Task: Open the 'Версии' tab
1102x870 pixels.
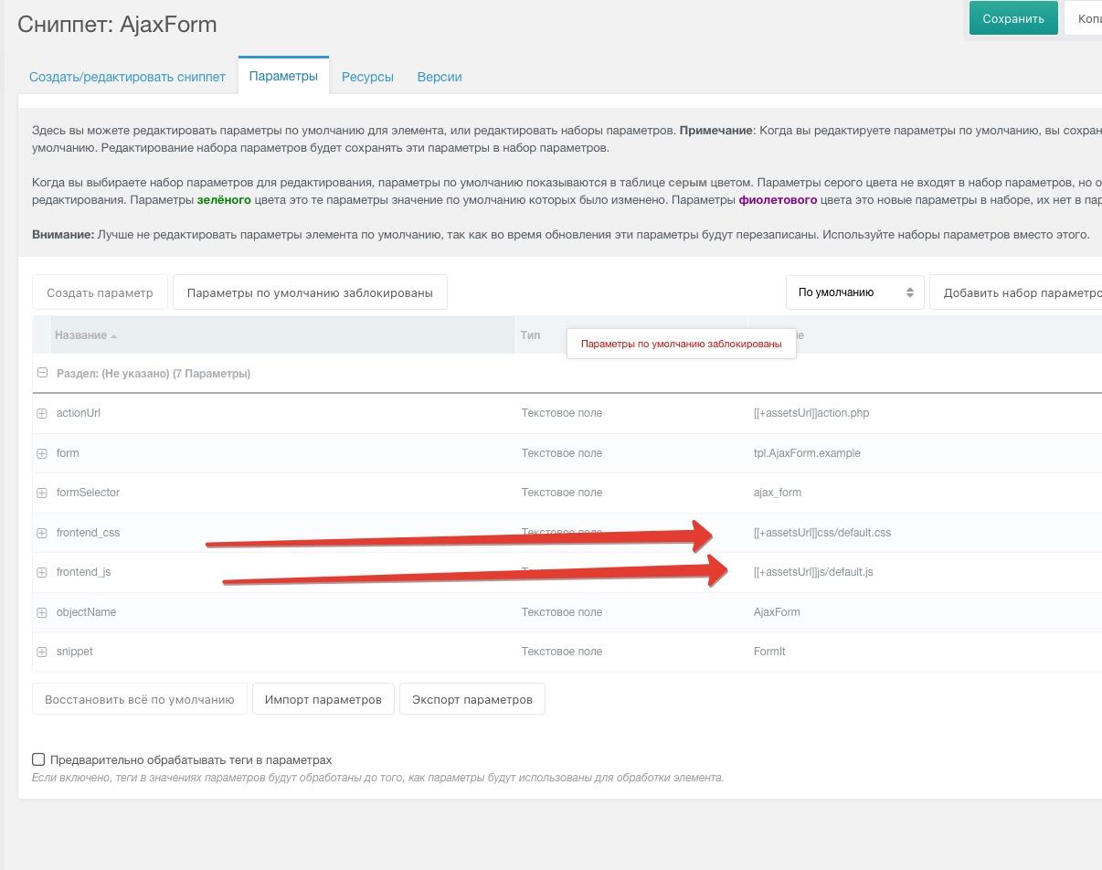Action: (440, 77)
